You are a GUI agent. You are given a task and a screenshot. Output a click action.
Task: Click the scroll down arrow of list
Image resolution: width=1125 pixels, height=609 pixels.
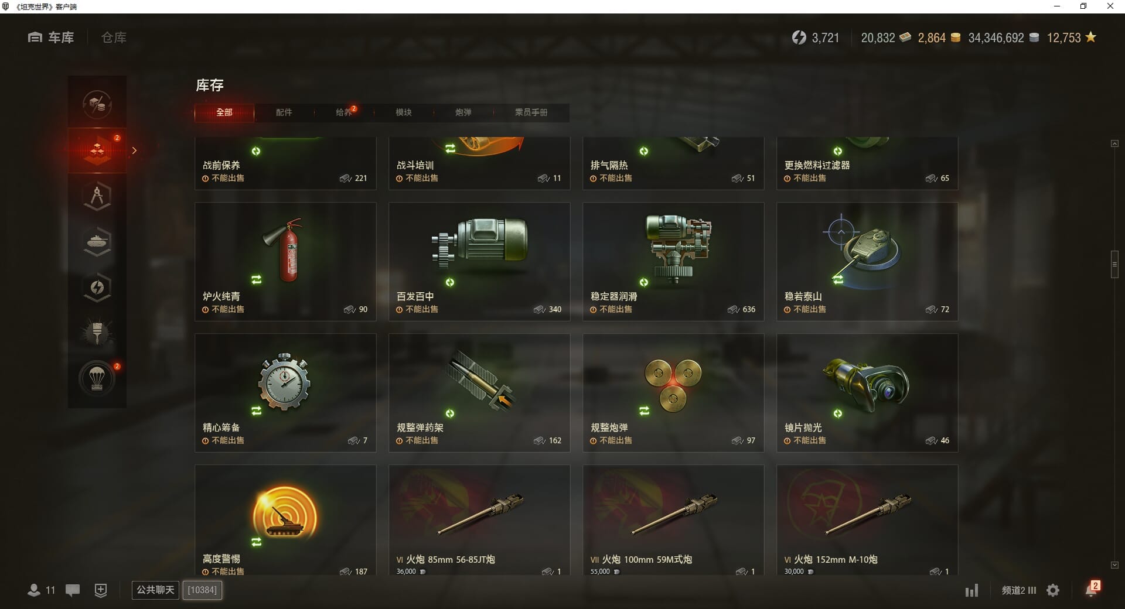1114,565
